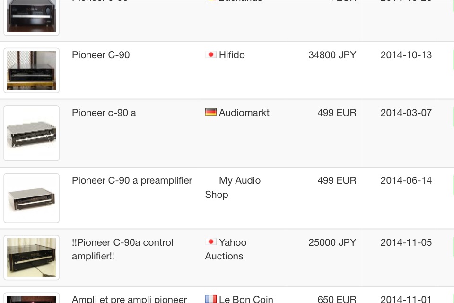Open the Pioneer C-90 listing title
Viewport: 454px width, 303px height.
[x=101, y=55]
